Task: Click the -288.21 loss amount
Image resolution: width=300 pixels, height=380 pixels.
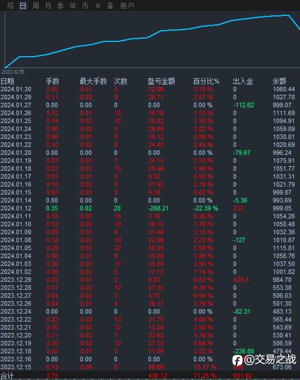Action: coord(158,208)
